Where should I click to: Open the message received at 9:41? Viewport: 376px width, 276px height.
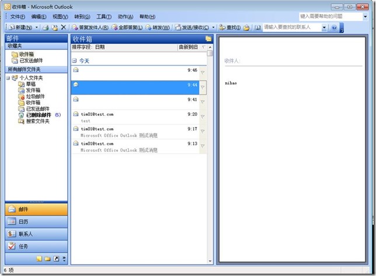[x=135, y=102]
